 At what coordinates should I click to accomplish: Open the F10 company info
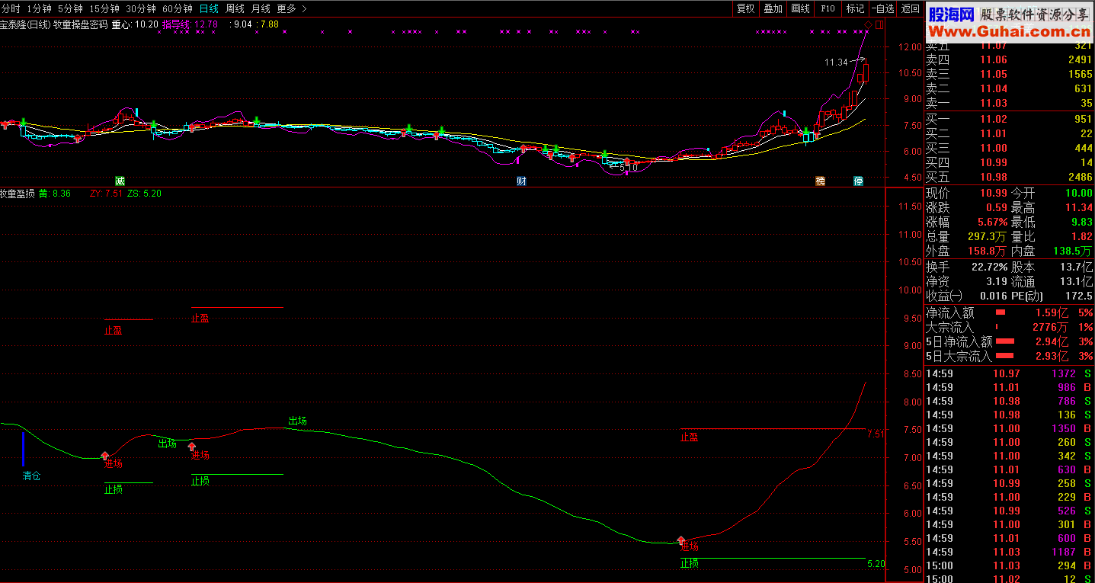(828, 8)
